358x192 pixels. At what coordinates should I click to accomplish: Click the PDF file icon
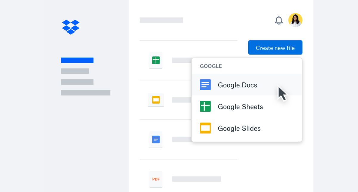[156, 179]
